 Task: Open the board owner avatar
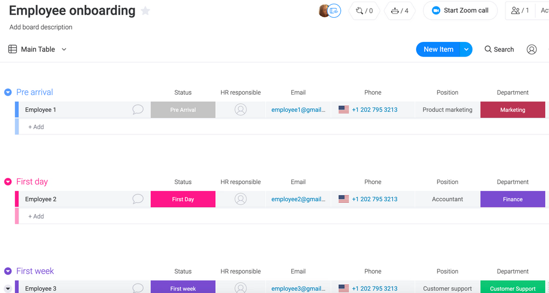coord(323,11)
